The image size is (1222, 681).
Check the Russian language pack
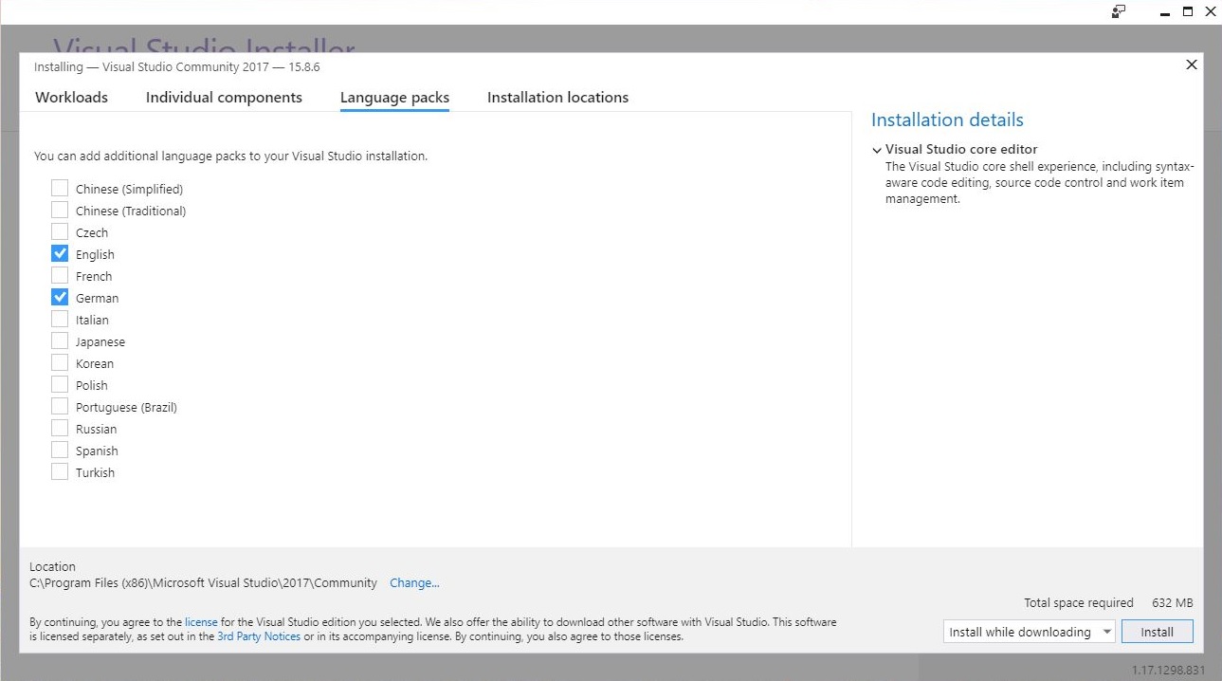[x=60, y=428]
